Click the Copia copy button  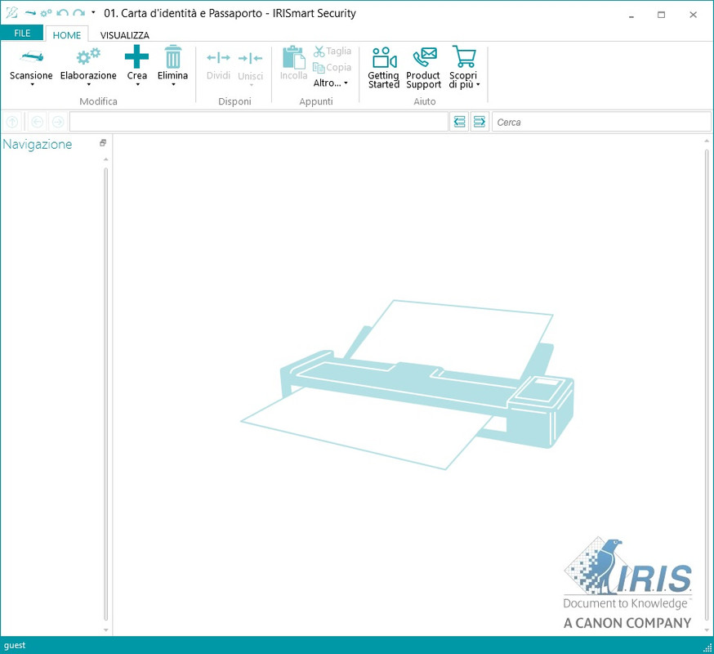[332, 68]
